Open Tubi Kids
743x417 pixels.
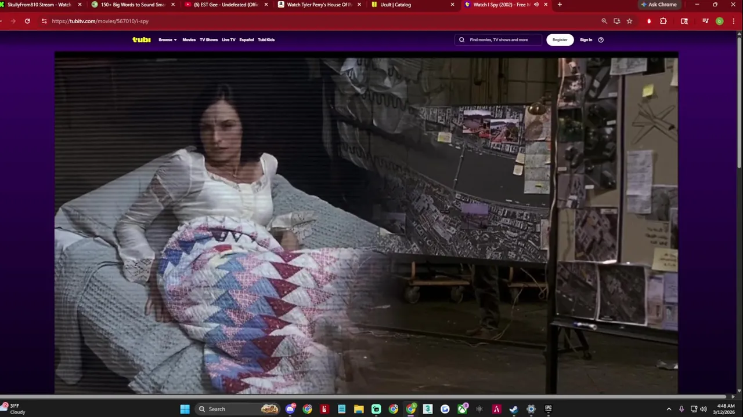(266, 39)
